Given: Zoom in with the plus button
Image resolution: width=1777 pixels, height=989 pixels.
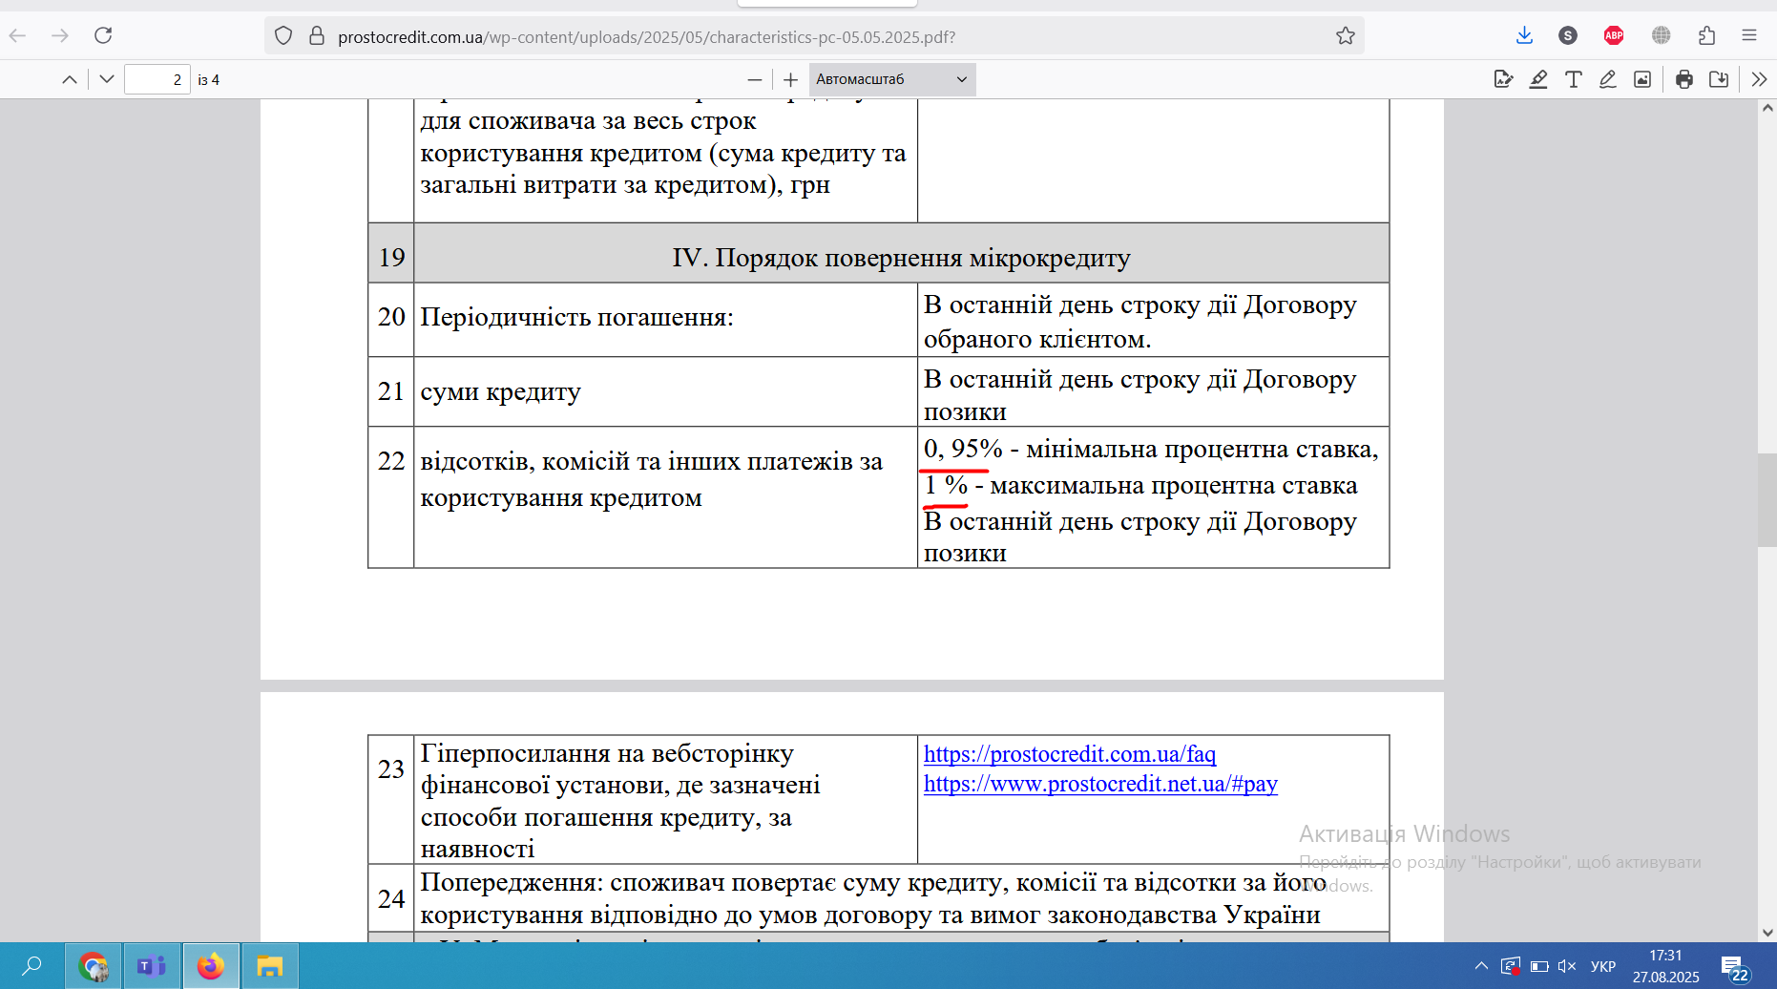Looking at the screenshot, I should point(790,79).
